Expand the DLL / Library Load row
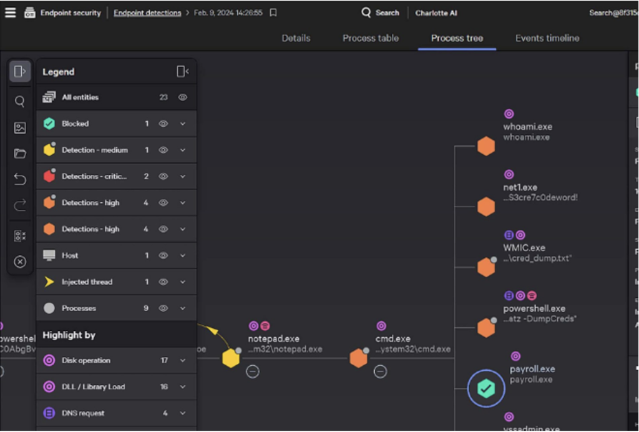The height and width of the screenshot is (432, 639). pyautogui.click(x=183, y=387)
